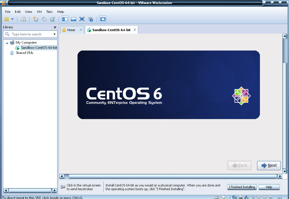Click the keyboard icon beside keystrokes hint
This screenshot has height=199, width=289.
pyautogui.click(x=63, y=187)
